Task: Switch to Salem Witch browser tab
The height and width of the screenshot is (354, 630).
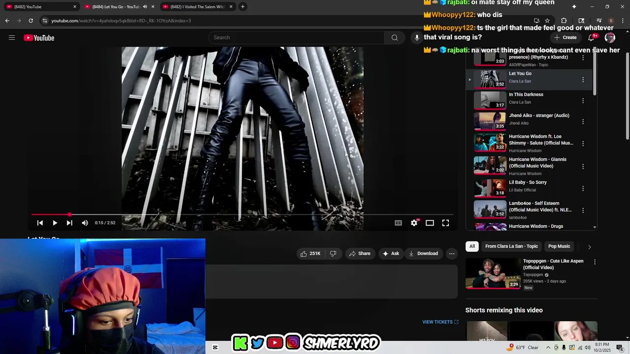Action: click(x=197, y=7)
